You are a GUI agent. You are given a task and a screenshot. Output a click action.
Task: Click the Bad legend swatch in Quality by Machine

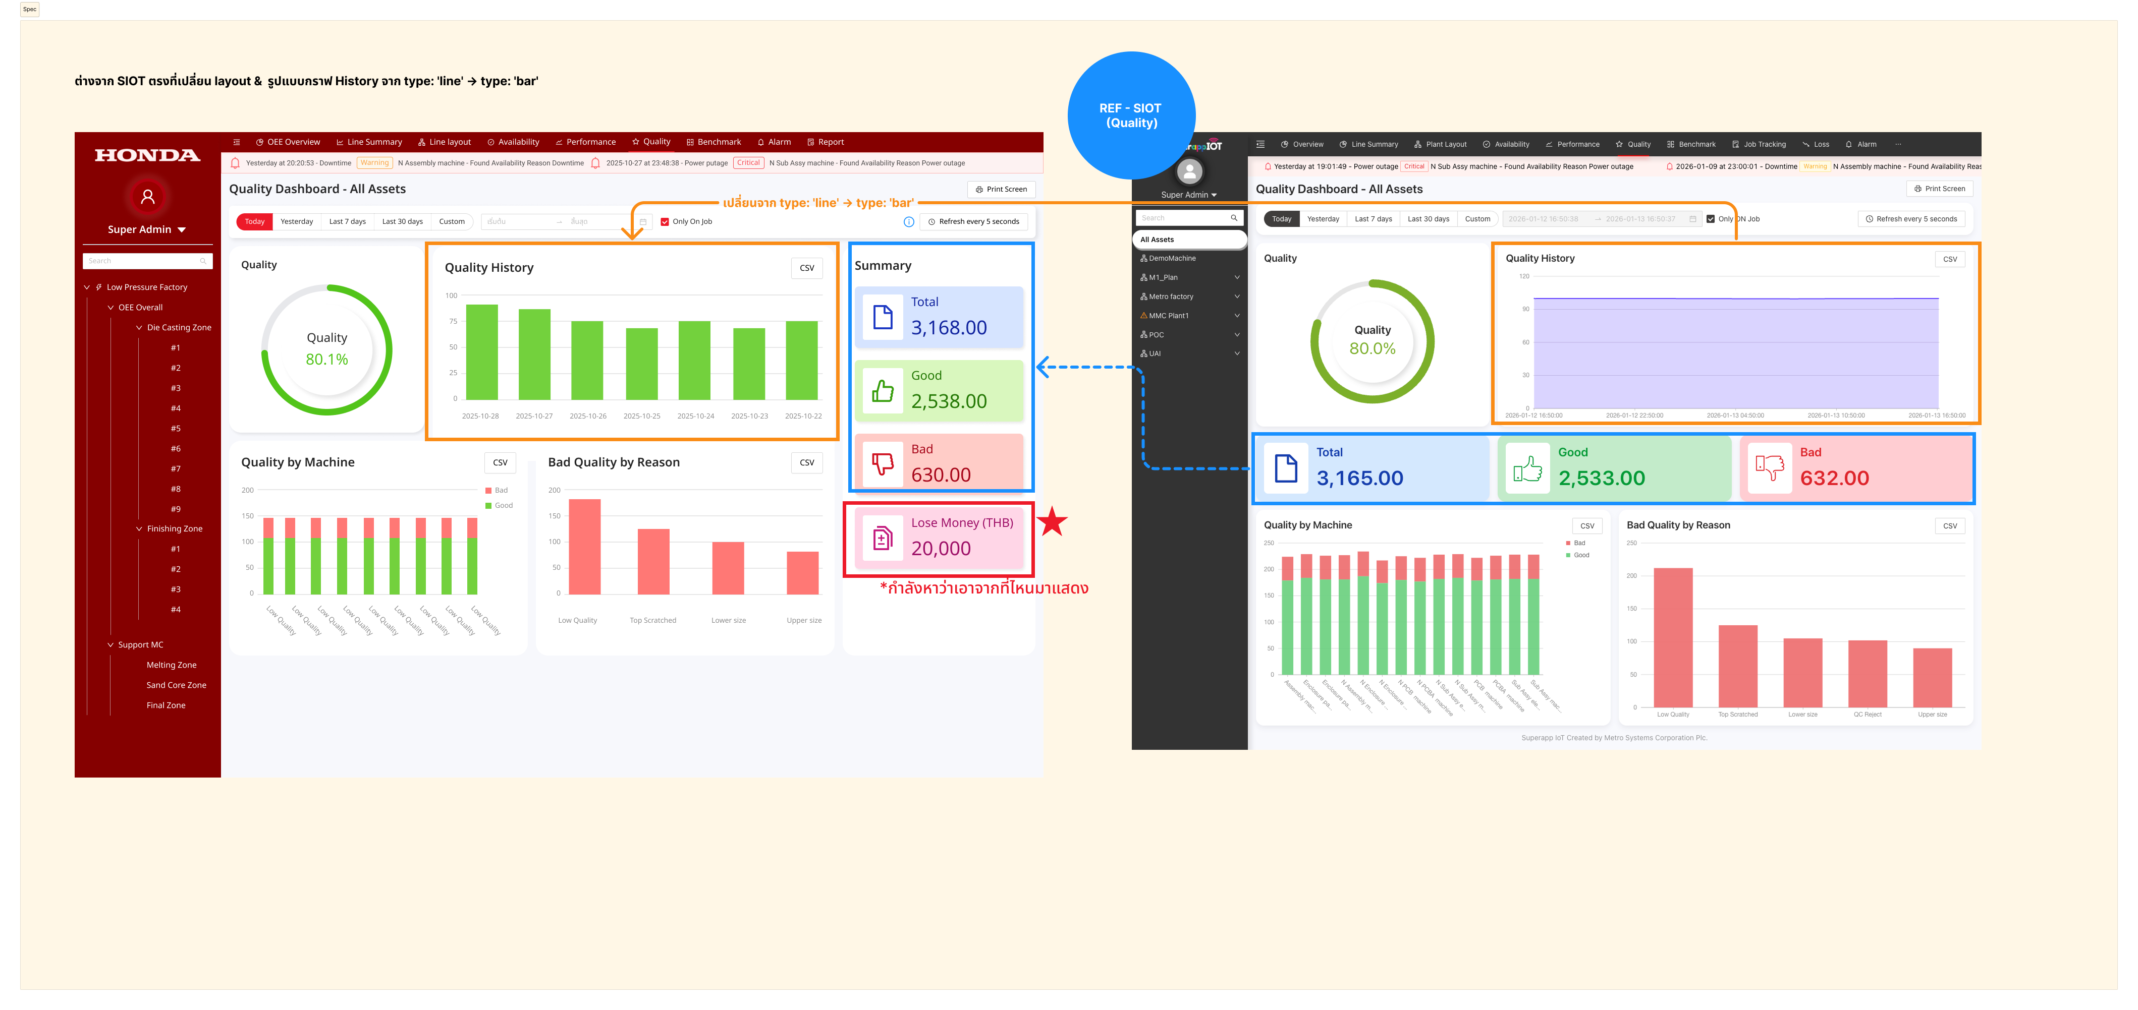(489, 490)
